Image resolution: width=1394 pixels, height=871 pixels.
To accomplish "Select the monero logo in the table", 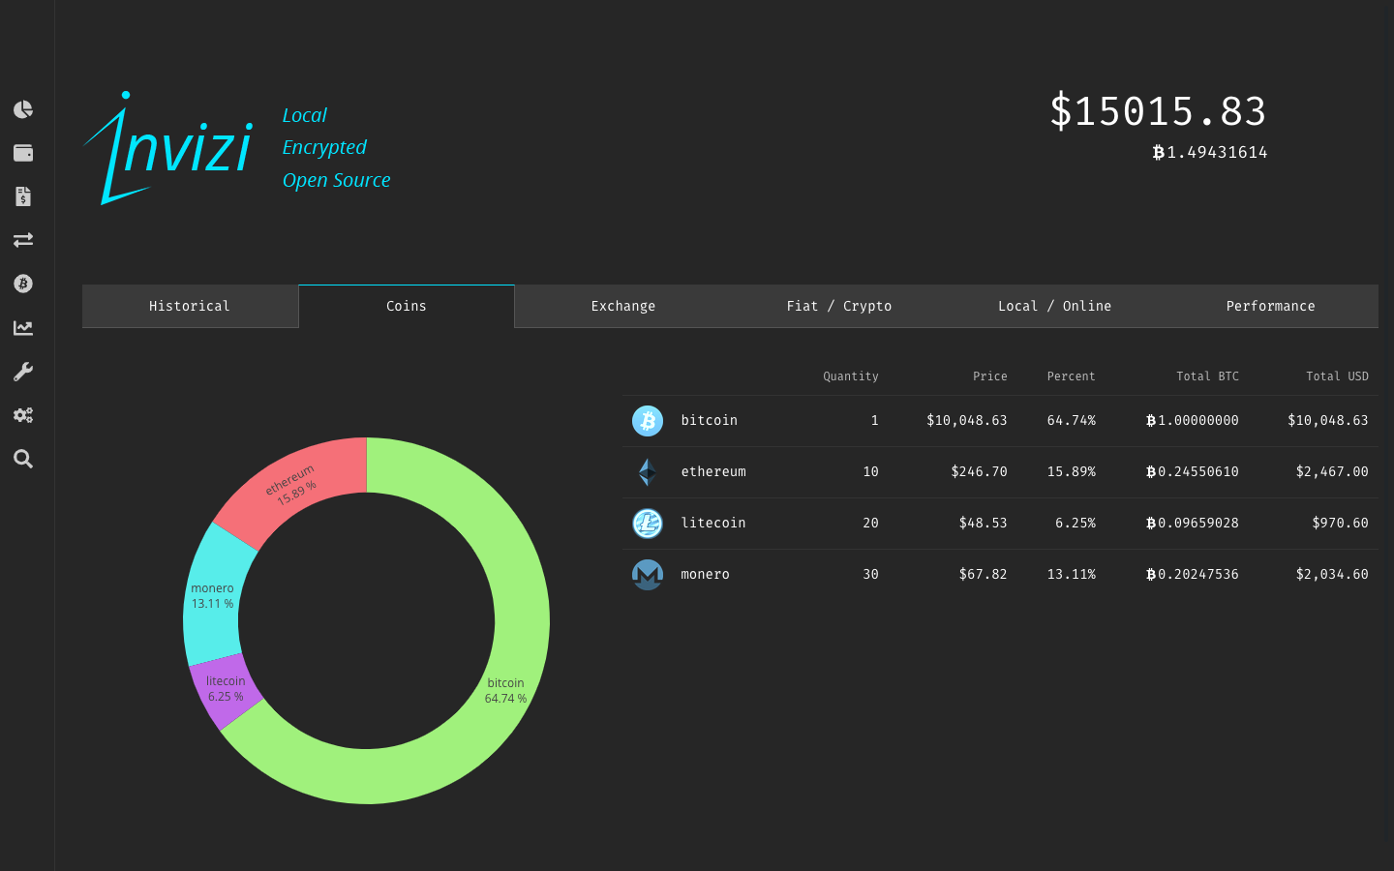I will pyautogui.click(x=648, y=574).
